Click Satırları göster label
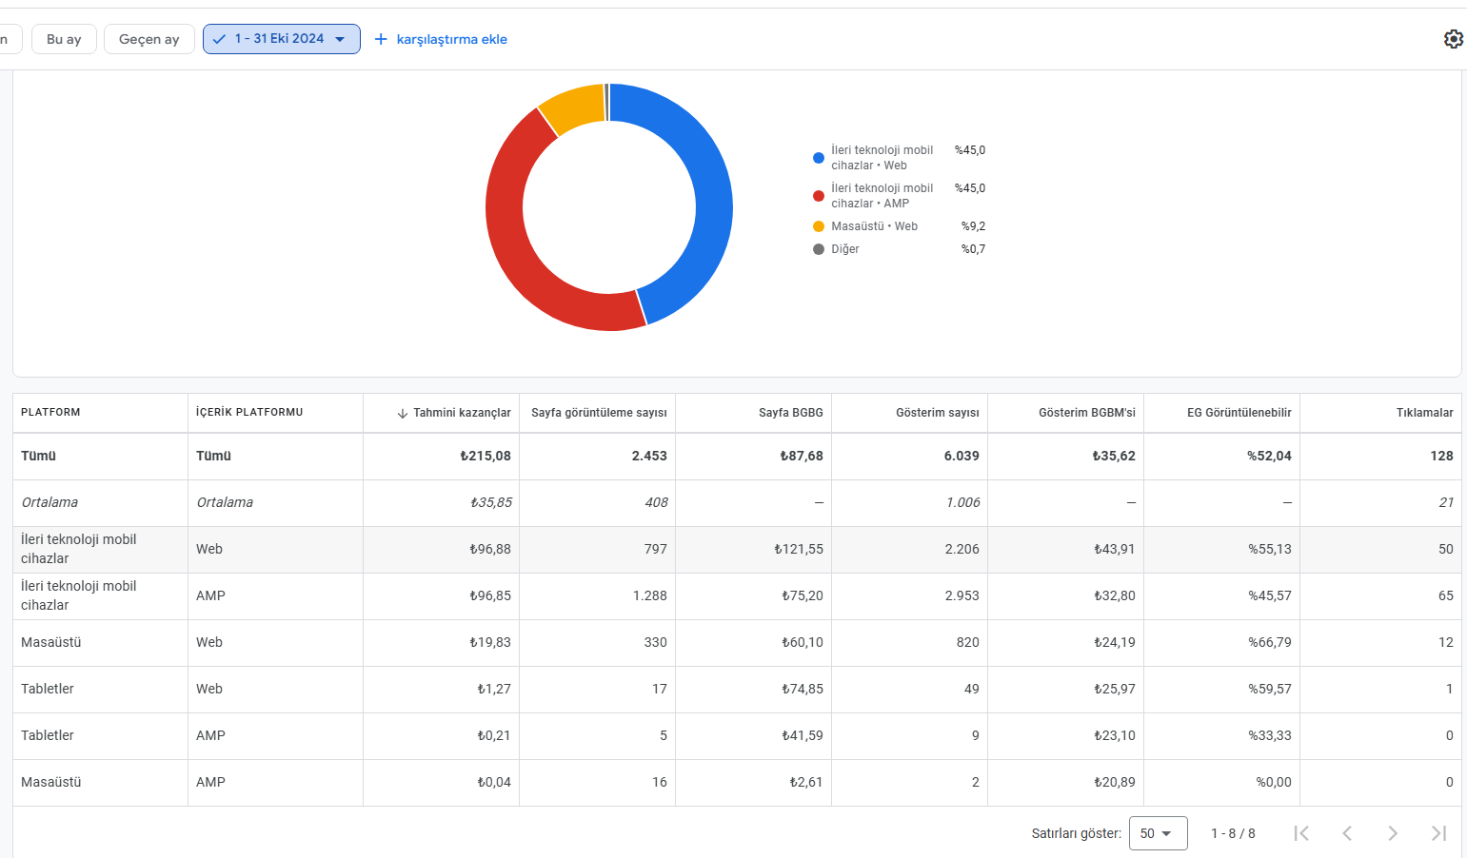 pos(1077,833)
